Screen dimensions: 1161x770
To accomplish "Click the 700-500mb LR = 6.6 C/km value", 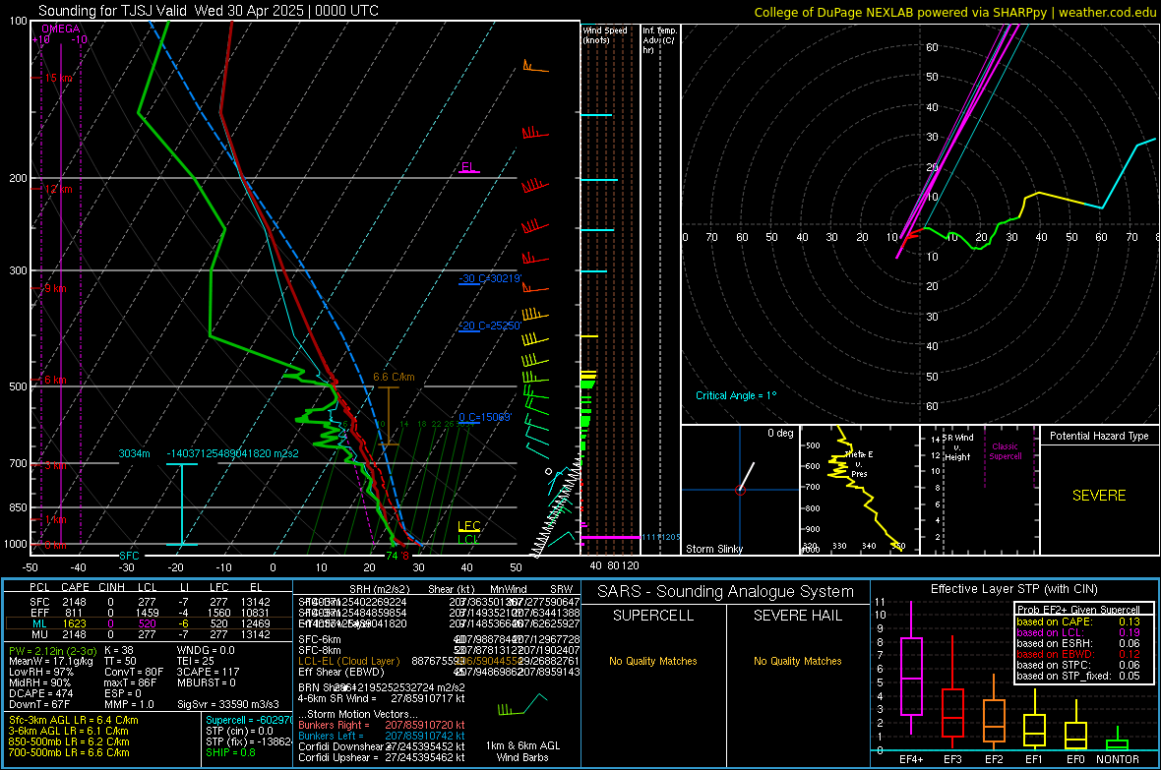I will 69,753.
